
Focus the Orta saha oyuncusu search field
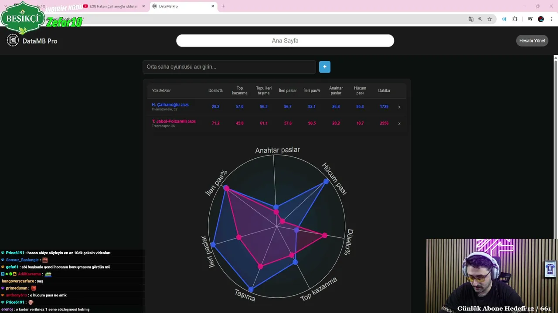229,67
